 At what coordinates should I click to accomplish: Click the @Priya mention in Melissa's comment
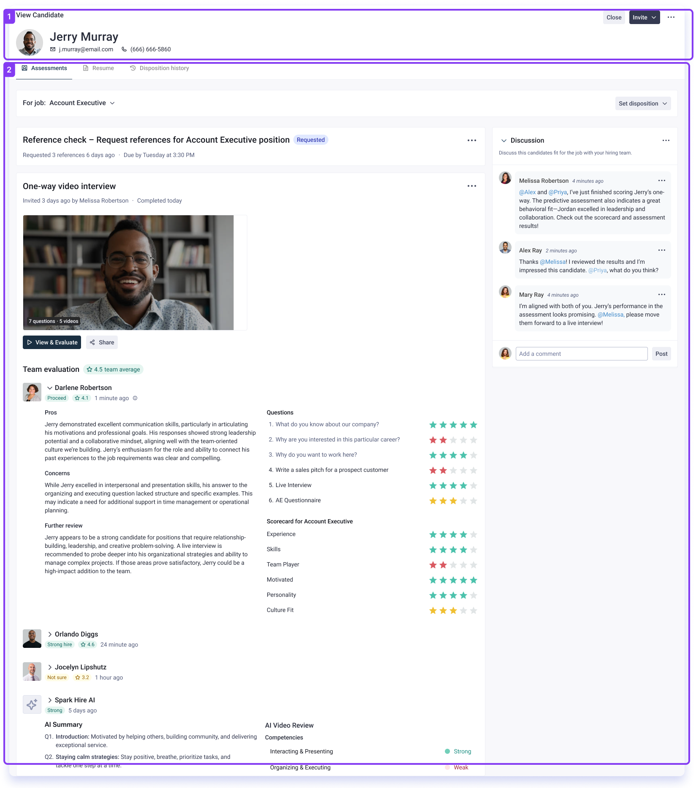tap(558, 192)
